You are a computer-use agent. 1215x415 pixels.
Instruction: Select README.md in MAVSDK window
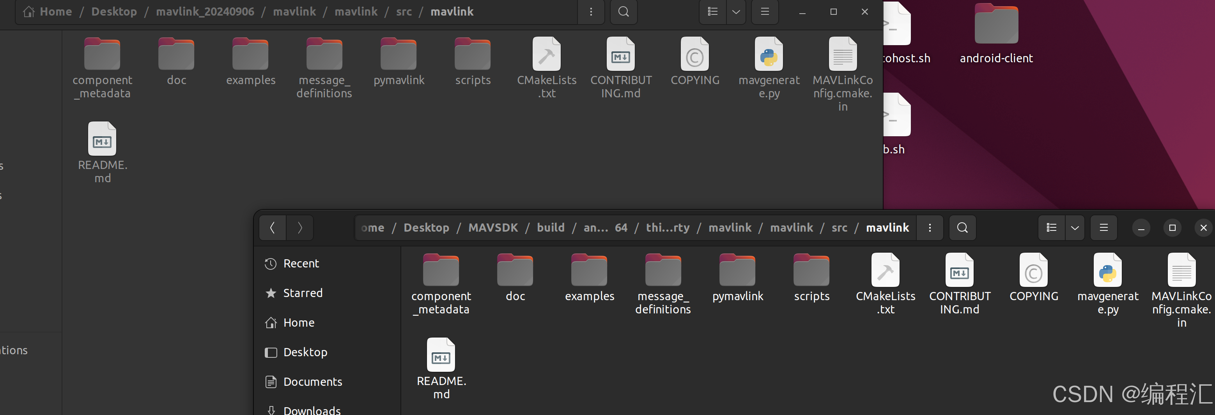point(441,369)
